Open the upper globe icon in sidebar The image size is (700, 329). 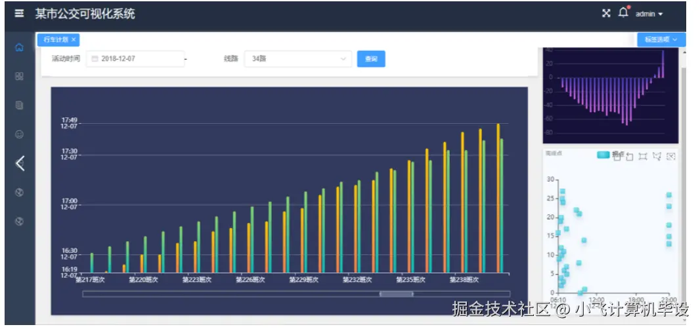19,193
